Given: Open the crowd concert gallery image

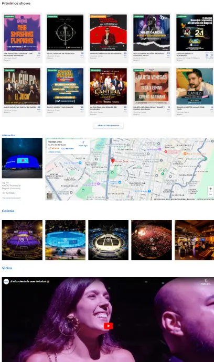Looking at the screenshot, I should coord(152,240).
